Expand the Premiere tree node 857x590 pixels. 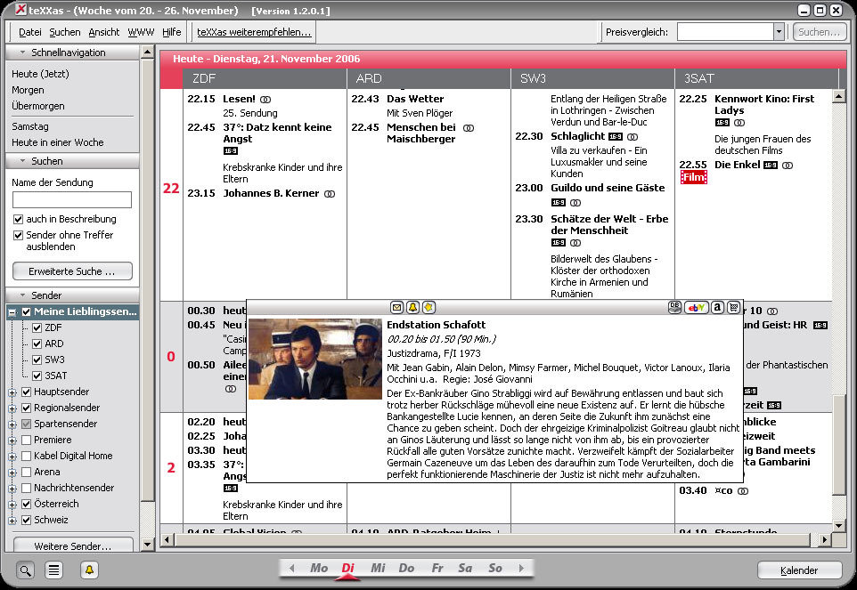pos(12,440)
